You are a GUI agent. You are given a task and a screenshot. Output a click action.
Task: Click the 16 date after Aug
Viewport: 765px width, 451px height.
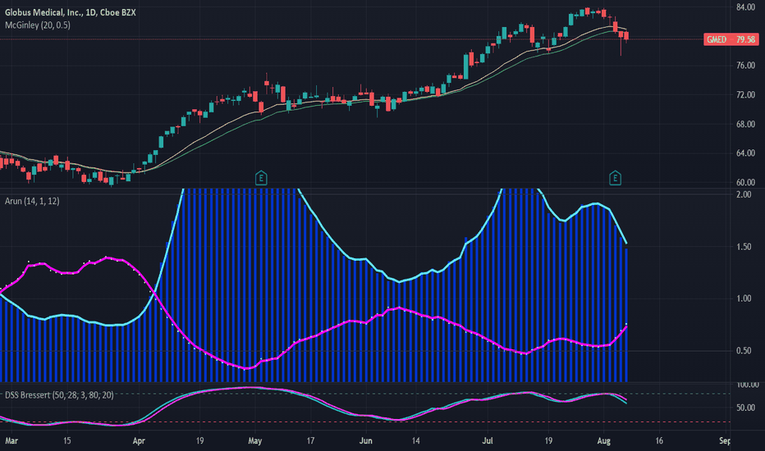(659, 441)
